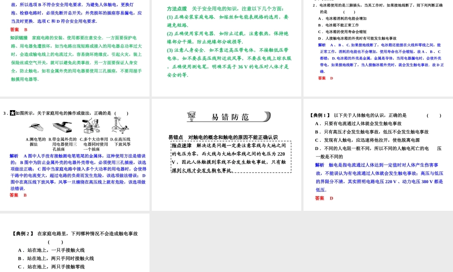This screenshot has height=272, width=453.
Task: Click tip (2) 正确使用家用电器
Action: point(228,38)
